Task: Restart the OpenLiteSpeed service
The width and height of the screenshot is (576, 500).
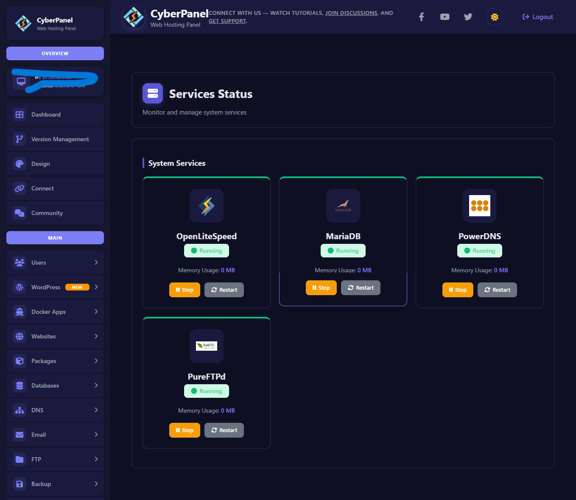Action: tap(224, 290)
